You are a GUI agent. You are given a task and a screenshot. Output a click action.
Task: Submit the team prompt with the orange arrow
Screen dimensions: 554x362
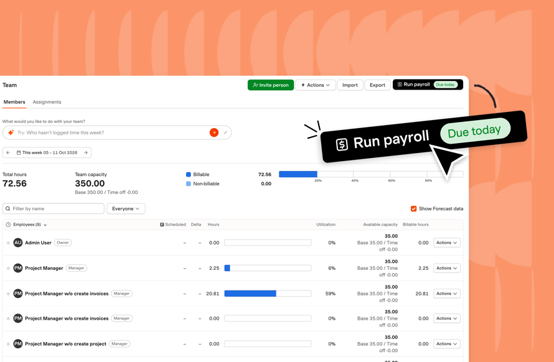point(214,132)
